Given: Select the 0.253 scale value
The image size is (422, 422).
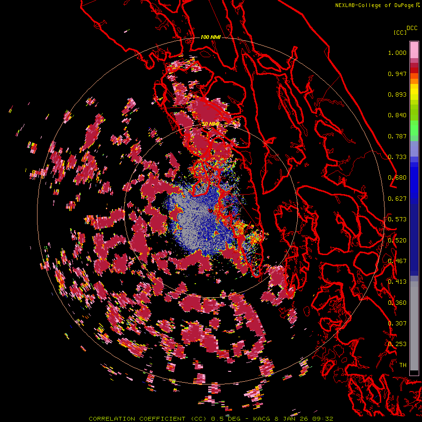Looking at the screenshot, I should point(397,344).
